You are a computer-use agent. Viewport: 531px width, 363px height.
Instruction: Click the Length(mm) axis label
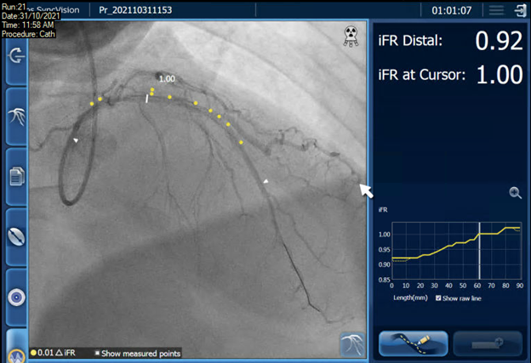click(x=410, y=298)
